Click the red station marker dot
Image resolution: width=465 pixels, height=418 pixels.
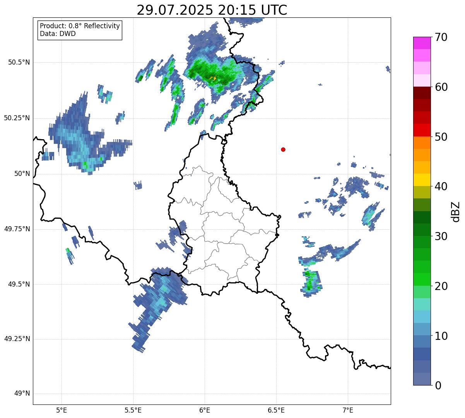283,149
